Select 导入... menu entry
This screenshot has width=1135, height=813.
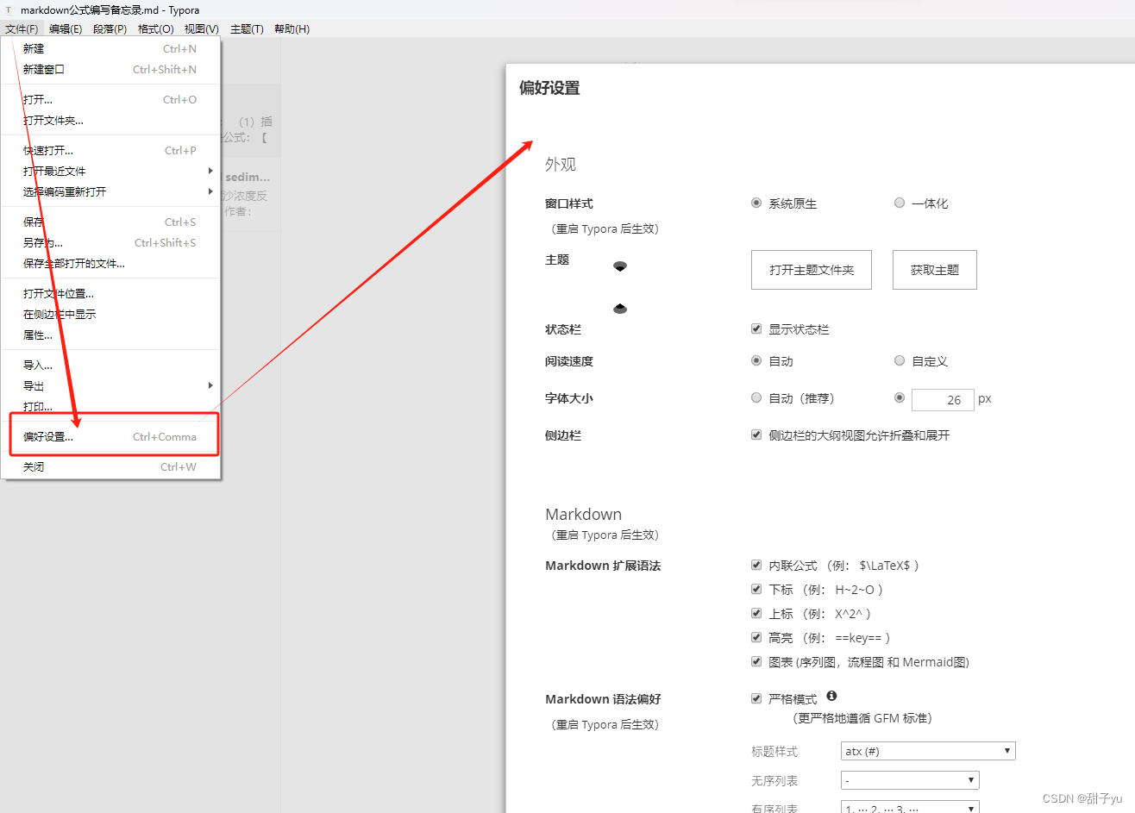[x=111, y=366]
